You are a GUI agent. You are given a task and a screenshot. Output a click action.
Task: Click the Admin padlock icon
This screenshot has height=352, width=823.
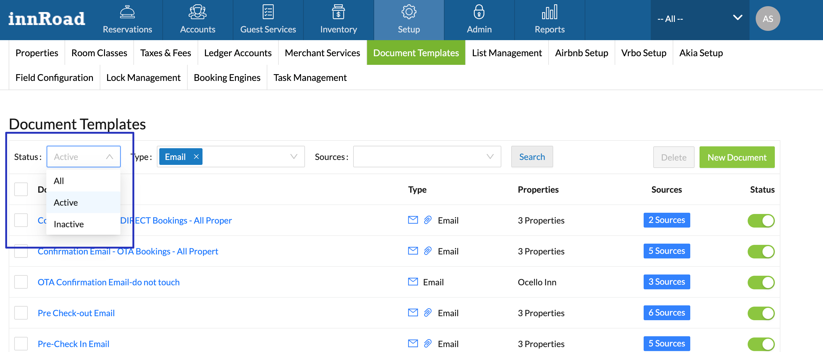(479, 12)
